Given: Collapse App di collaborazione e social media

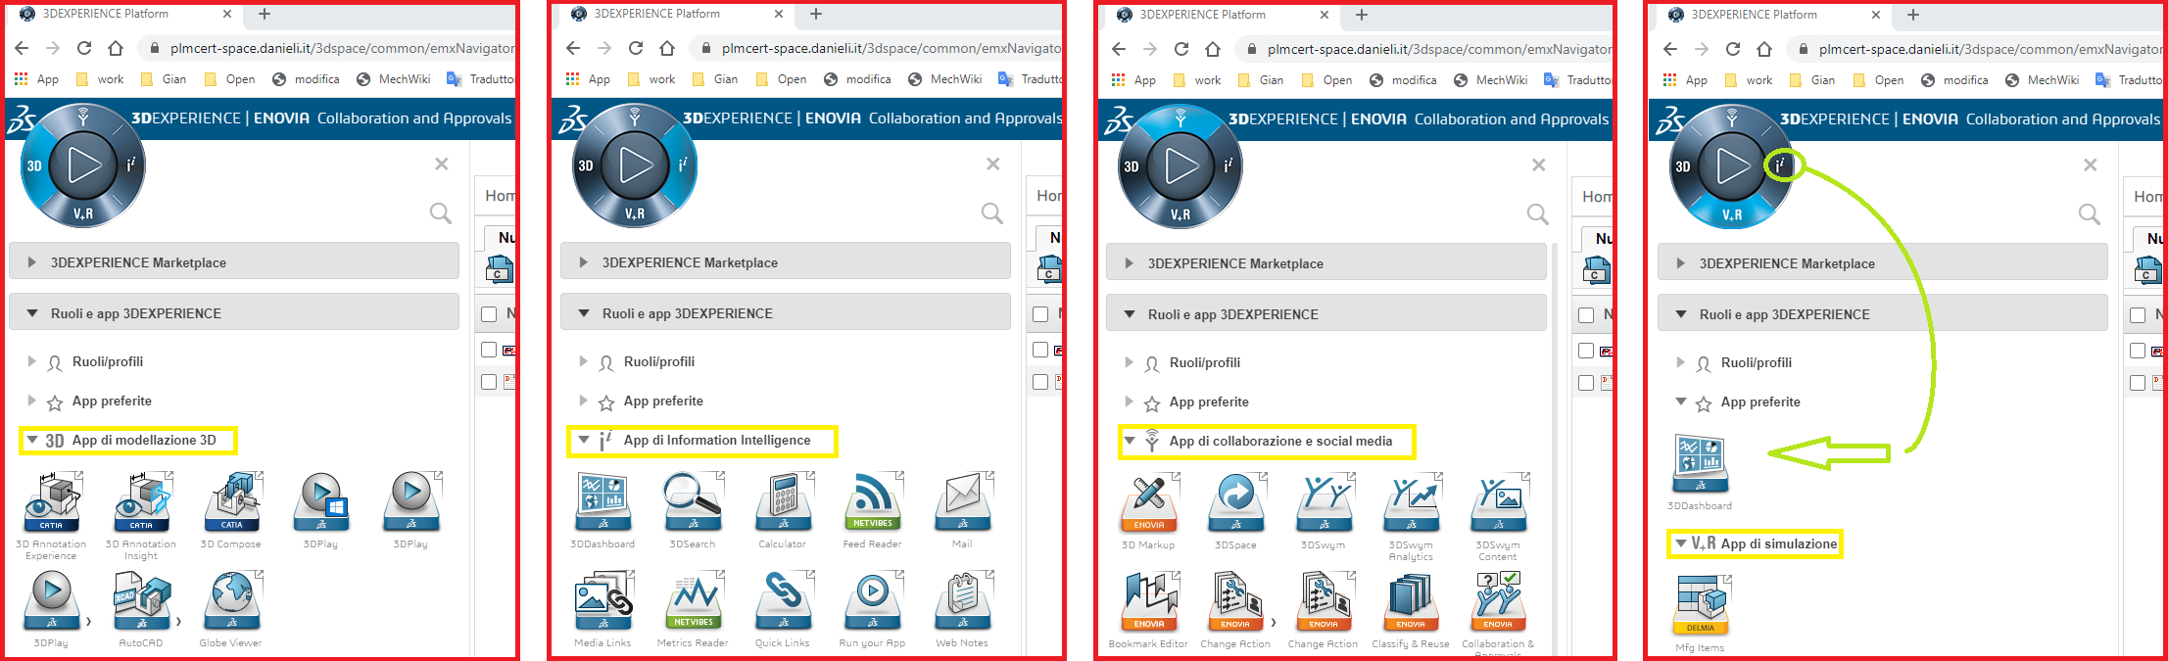Looking at the screenshot, I should (x=1130, y=442).
